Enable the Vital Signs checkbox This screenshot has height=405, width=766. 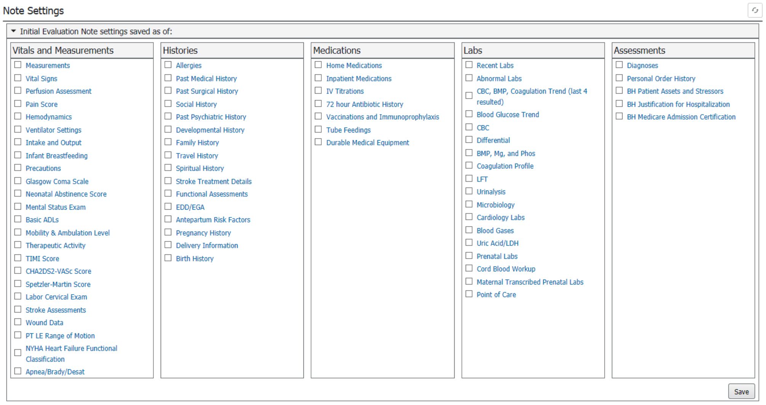tap(18, 78)
